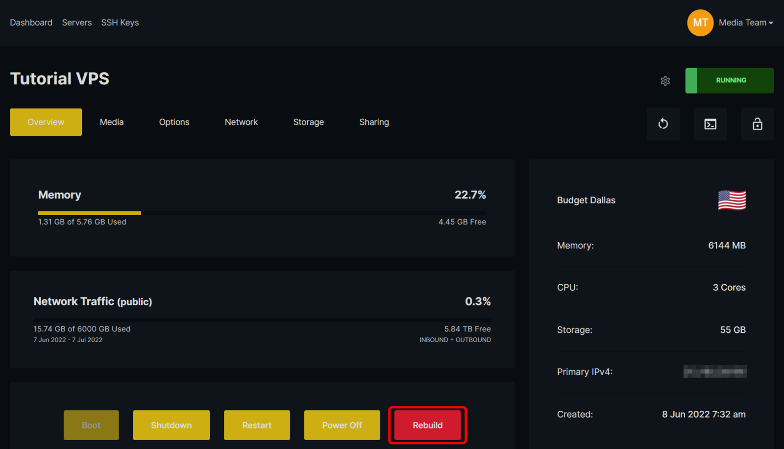The image size is (784, 449).
Task: Switch to the Media tab
Action: (112, 122)
